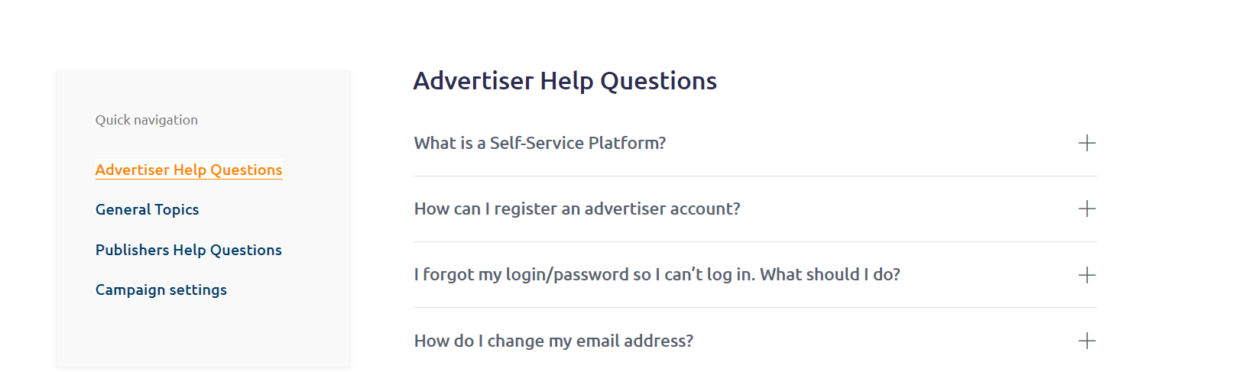Click plus icon beside register advertiser account question
Screen dimensions: 1259x372
1086,209
